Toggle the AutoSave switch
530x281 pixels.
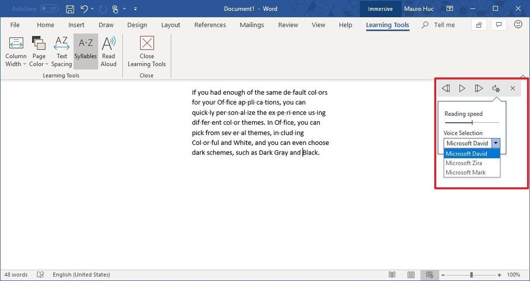(49, 9)
